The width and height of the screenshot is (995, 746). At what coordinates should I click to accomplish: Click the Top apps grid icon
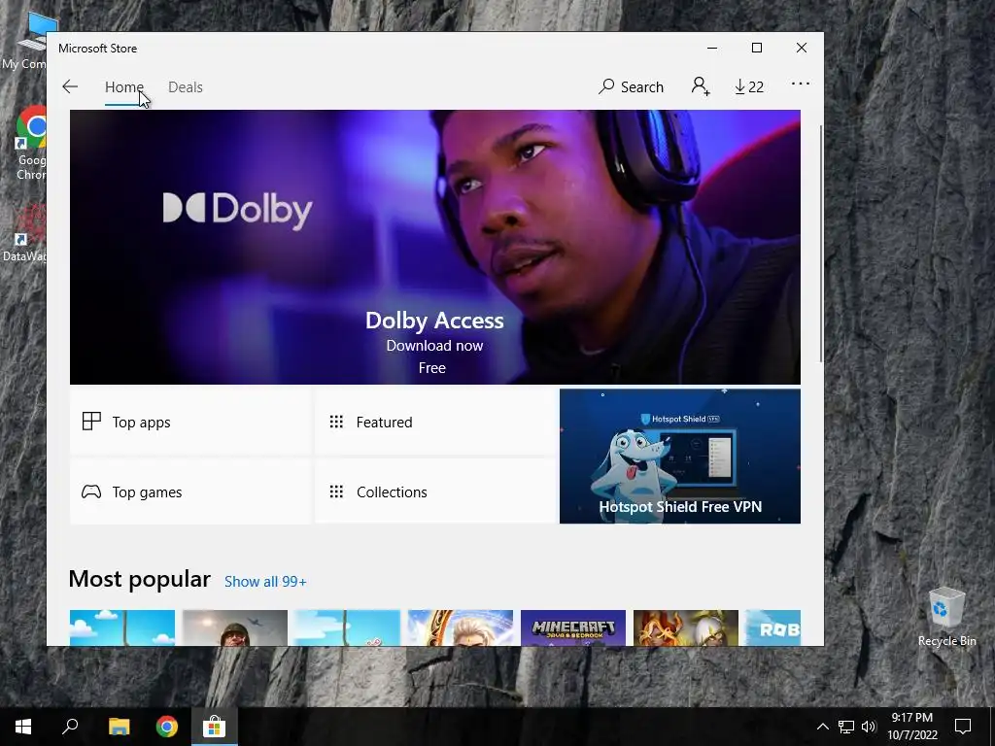91,422
